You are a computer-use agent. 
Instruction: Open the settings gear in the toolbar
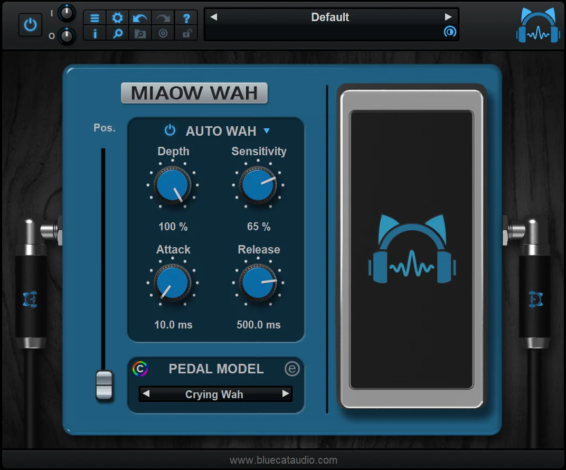tap(117, 17)
